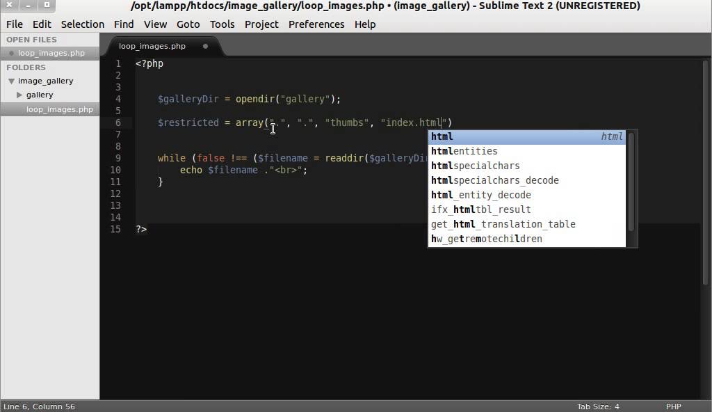Click the opendir function call
712x412 pixels.
click(x=255, y=99)
